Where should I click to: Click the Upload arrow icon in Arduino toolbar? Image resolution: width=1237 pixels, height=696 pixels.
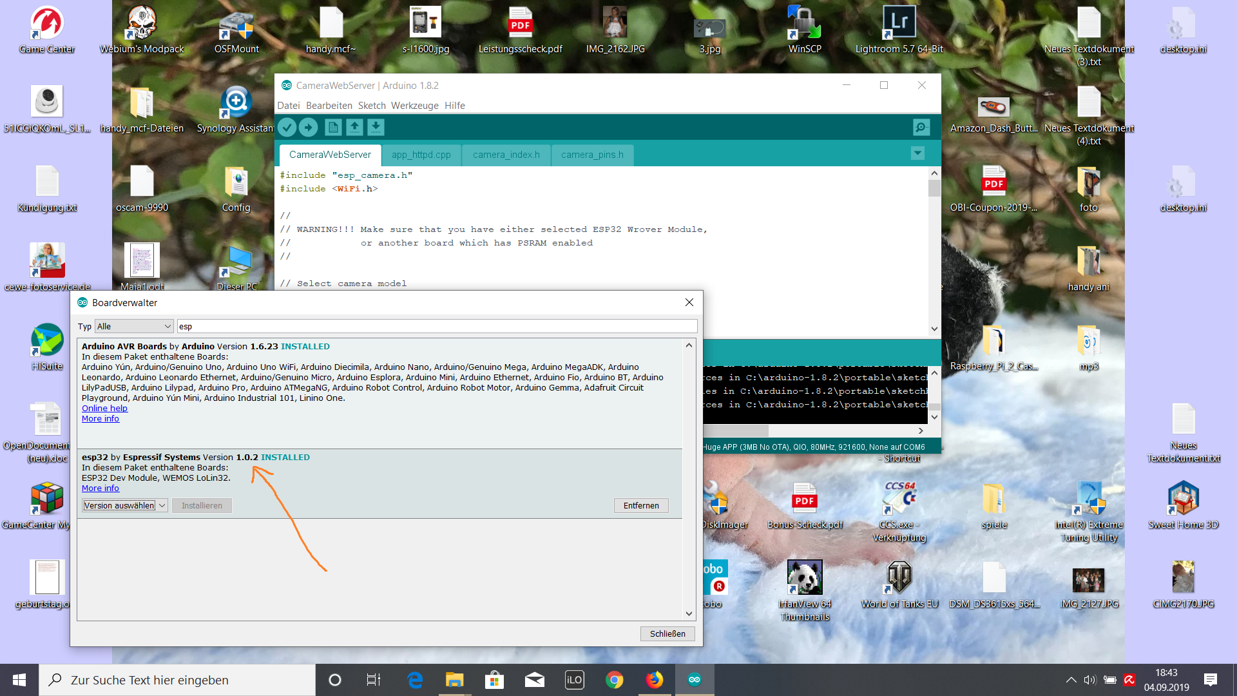point(309,128)
